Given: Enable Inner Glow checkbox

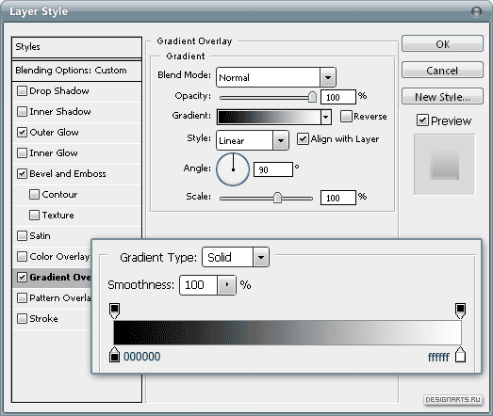Looking at the screenshot, I should tap(22, 152).
